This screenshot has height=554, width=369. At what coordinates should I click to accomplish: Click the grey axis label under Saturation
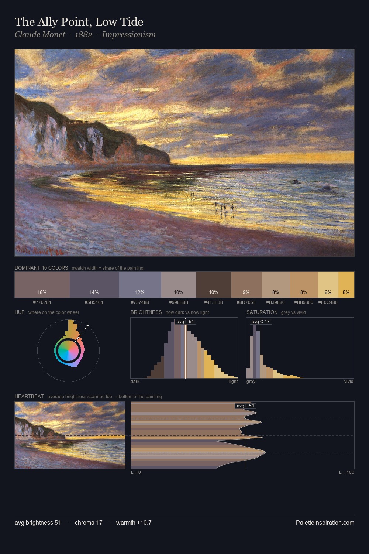click(x=251, y=382)
